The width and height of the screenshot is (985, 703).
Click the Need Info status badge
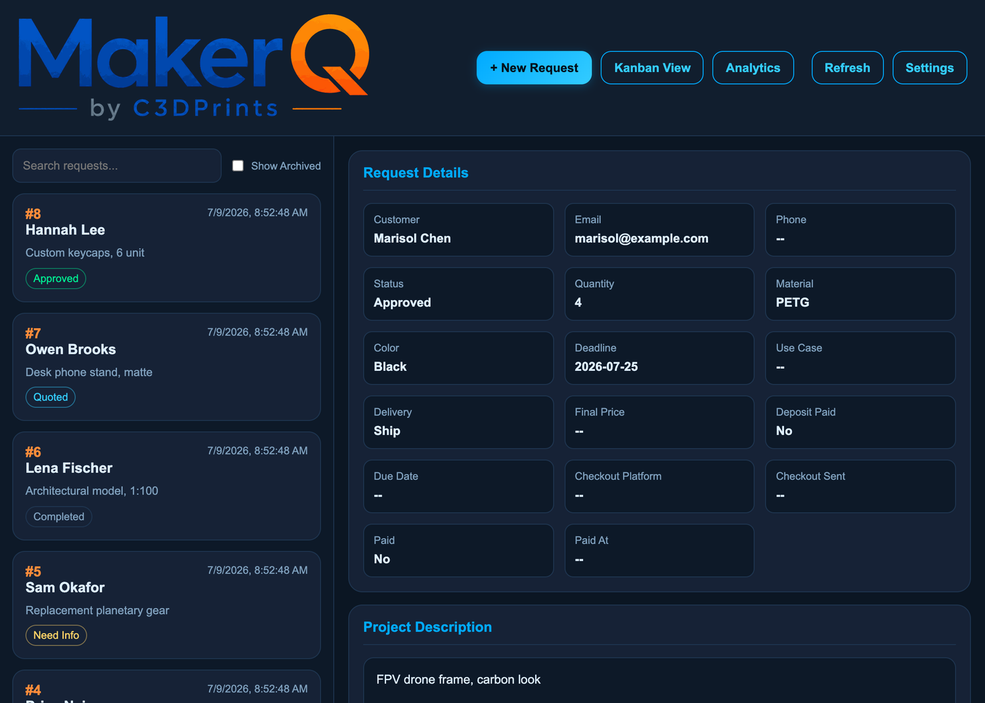click(x=56, y=635)
